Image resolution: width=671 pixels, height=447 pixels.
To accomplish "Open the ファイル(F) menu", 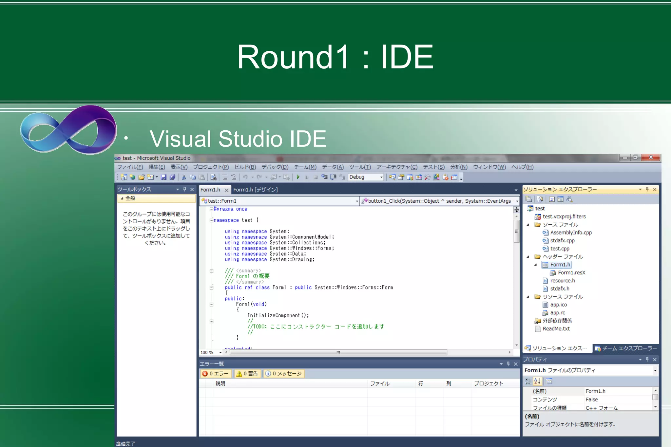I will click(130, 167).
